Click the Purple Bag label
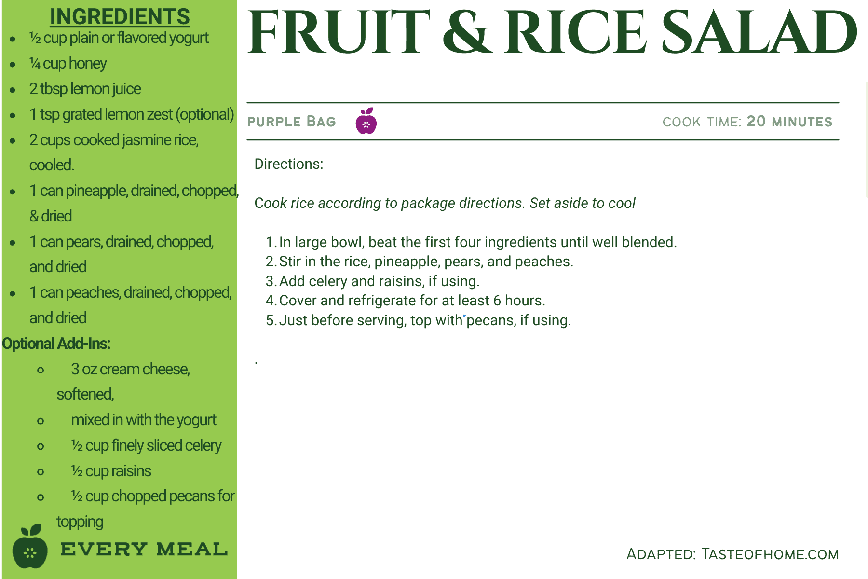This screenshot has height=579, width=868. 291,122
